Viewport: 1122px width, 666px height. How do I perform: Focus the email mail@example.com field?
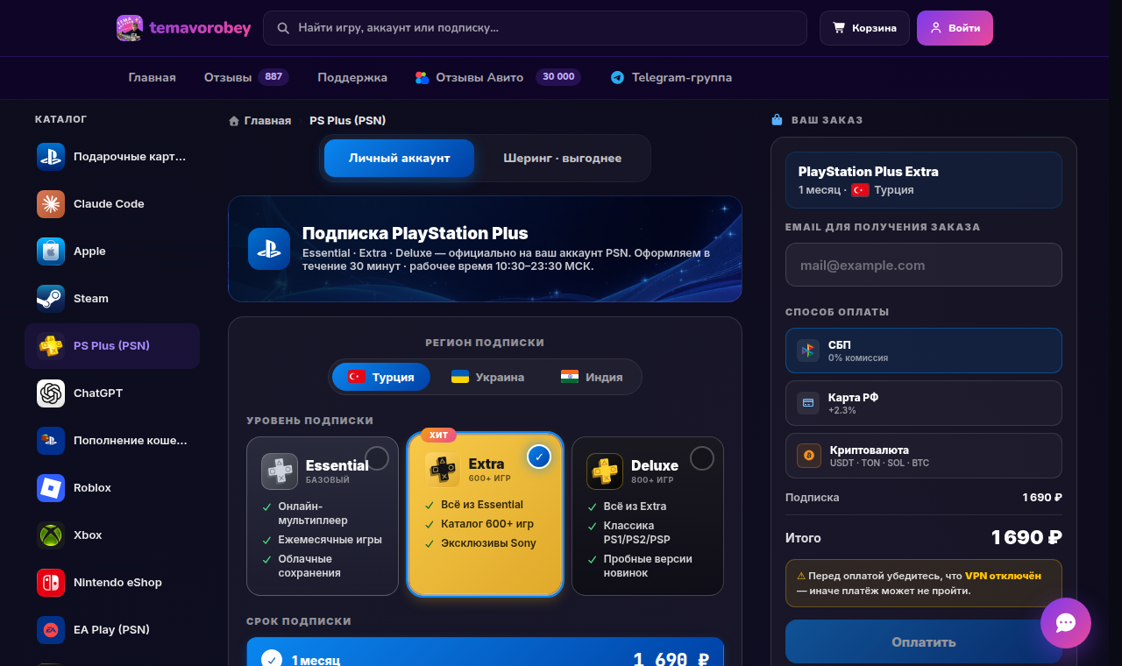point(924,265)
